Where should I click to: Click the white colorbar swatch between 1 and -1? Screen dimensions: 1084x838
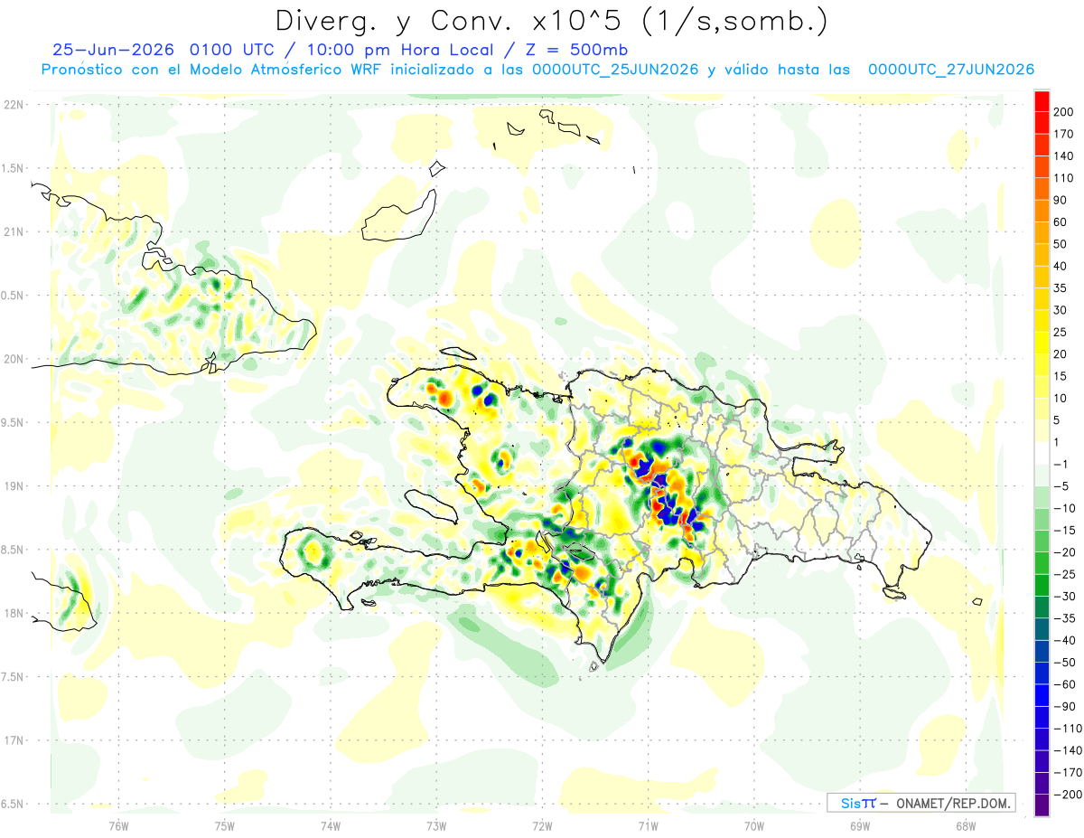(x=1042, y=454)
